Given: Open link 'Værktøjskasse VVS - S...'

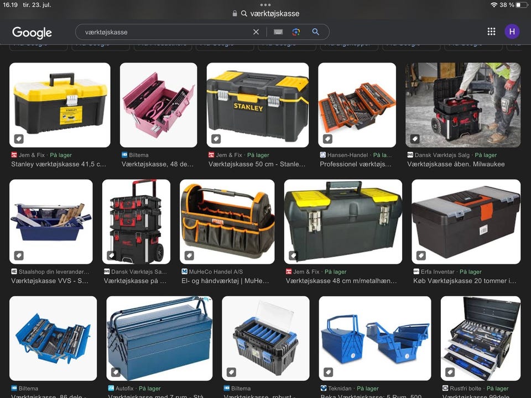Looking at the screenshot, I should click(x=49, y=281).
